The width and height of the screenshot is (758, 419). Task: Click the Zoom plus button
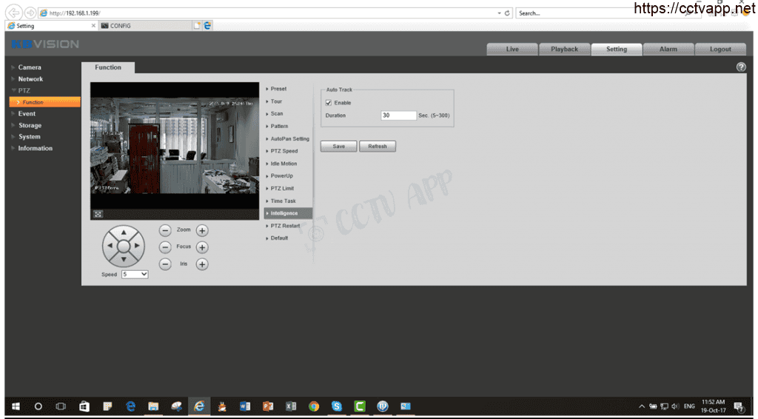click(201, 230)
